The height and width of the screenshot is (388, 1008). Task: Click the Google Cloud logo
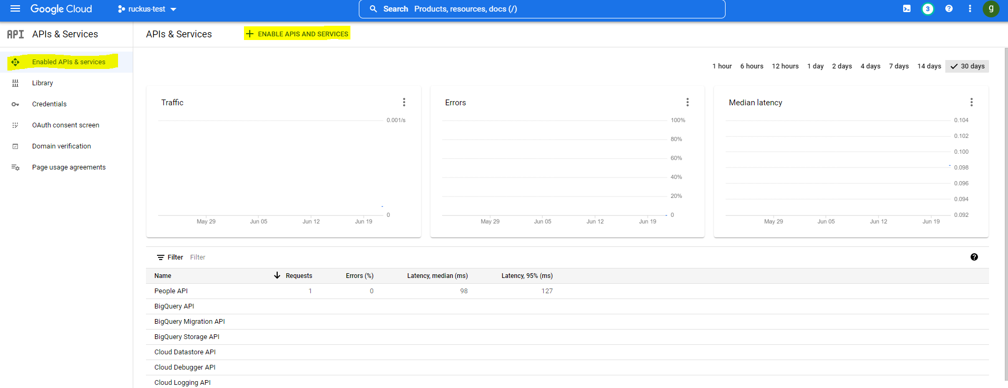pyautogui.click(x=61, y=9)
